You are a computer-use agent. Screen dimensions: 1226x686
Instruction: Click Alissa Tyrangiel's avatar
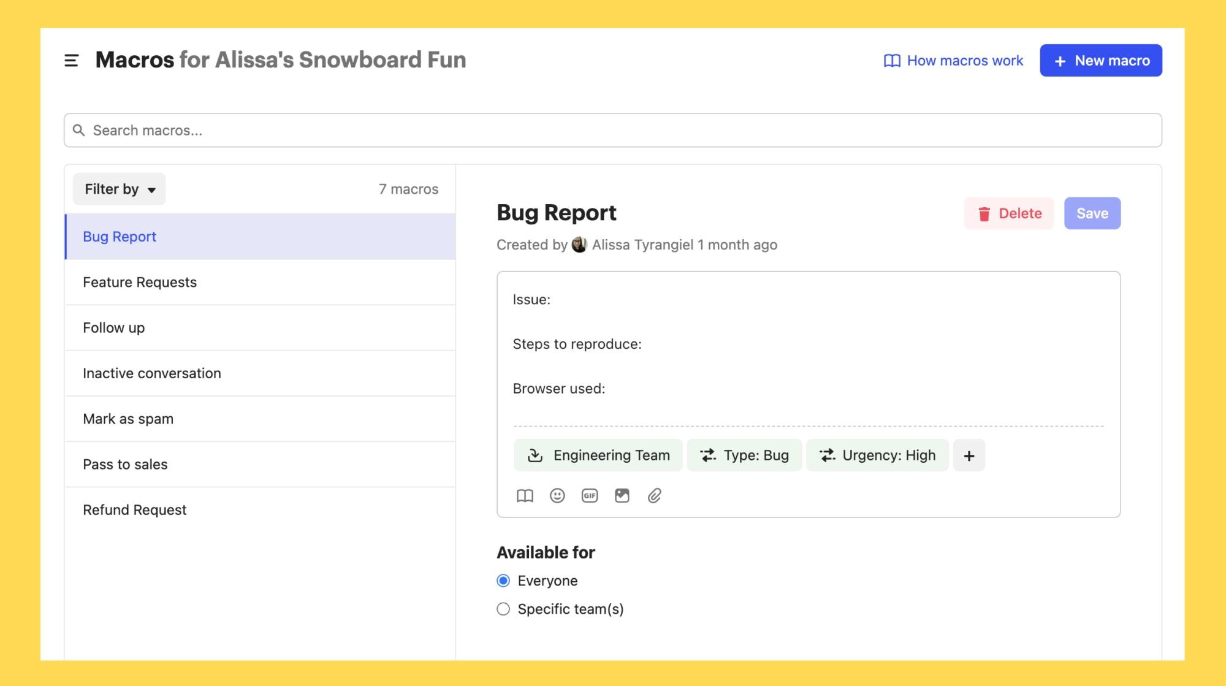click(579, 245)
